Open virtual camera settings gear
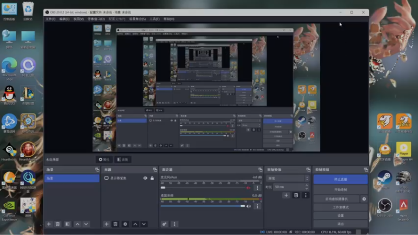Screen dimensions: 418x235 [364, 199]
